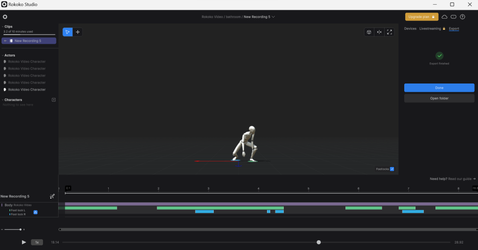Viewport: 478px width, 250px height.
Task: Select the New Recording 5 clip
Action: pyautogui.click(x=29, y=41)
